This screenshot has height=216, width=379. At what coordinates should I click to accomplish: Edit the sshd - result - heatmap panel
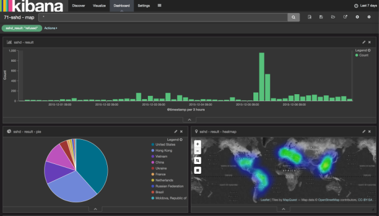coord(364,132)
